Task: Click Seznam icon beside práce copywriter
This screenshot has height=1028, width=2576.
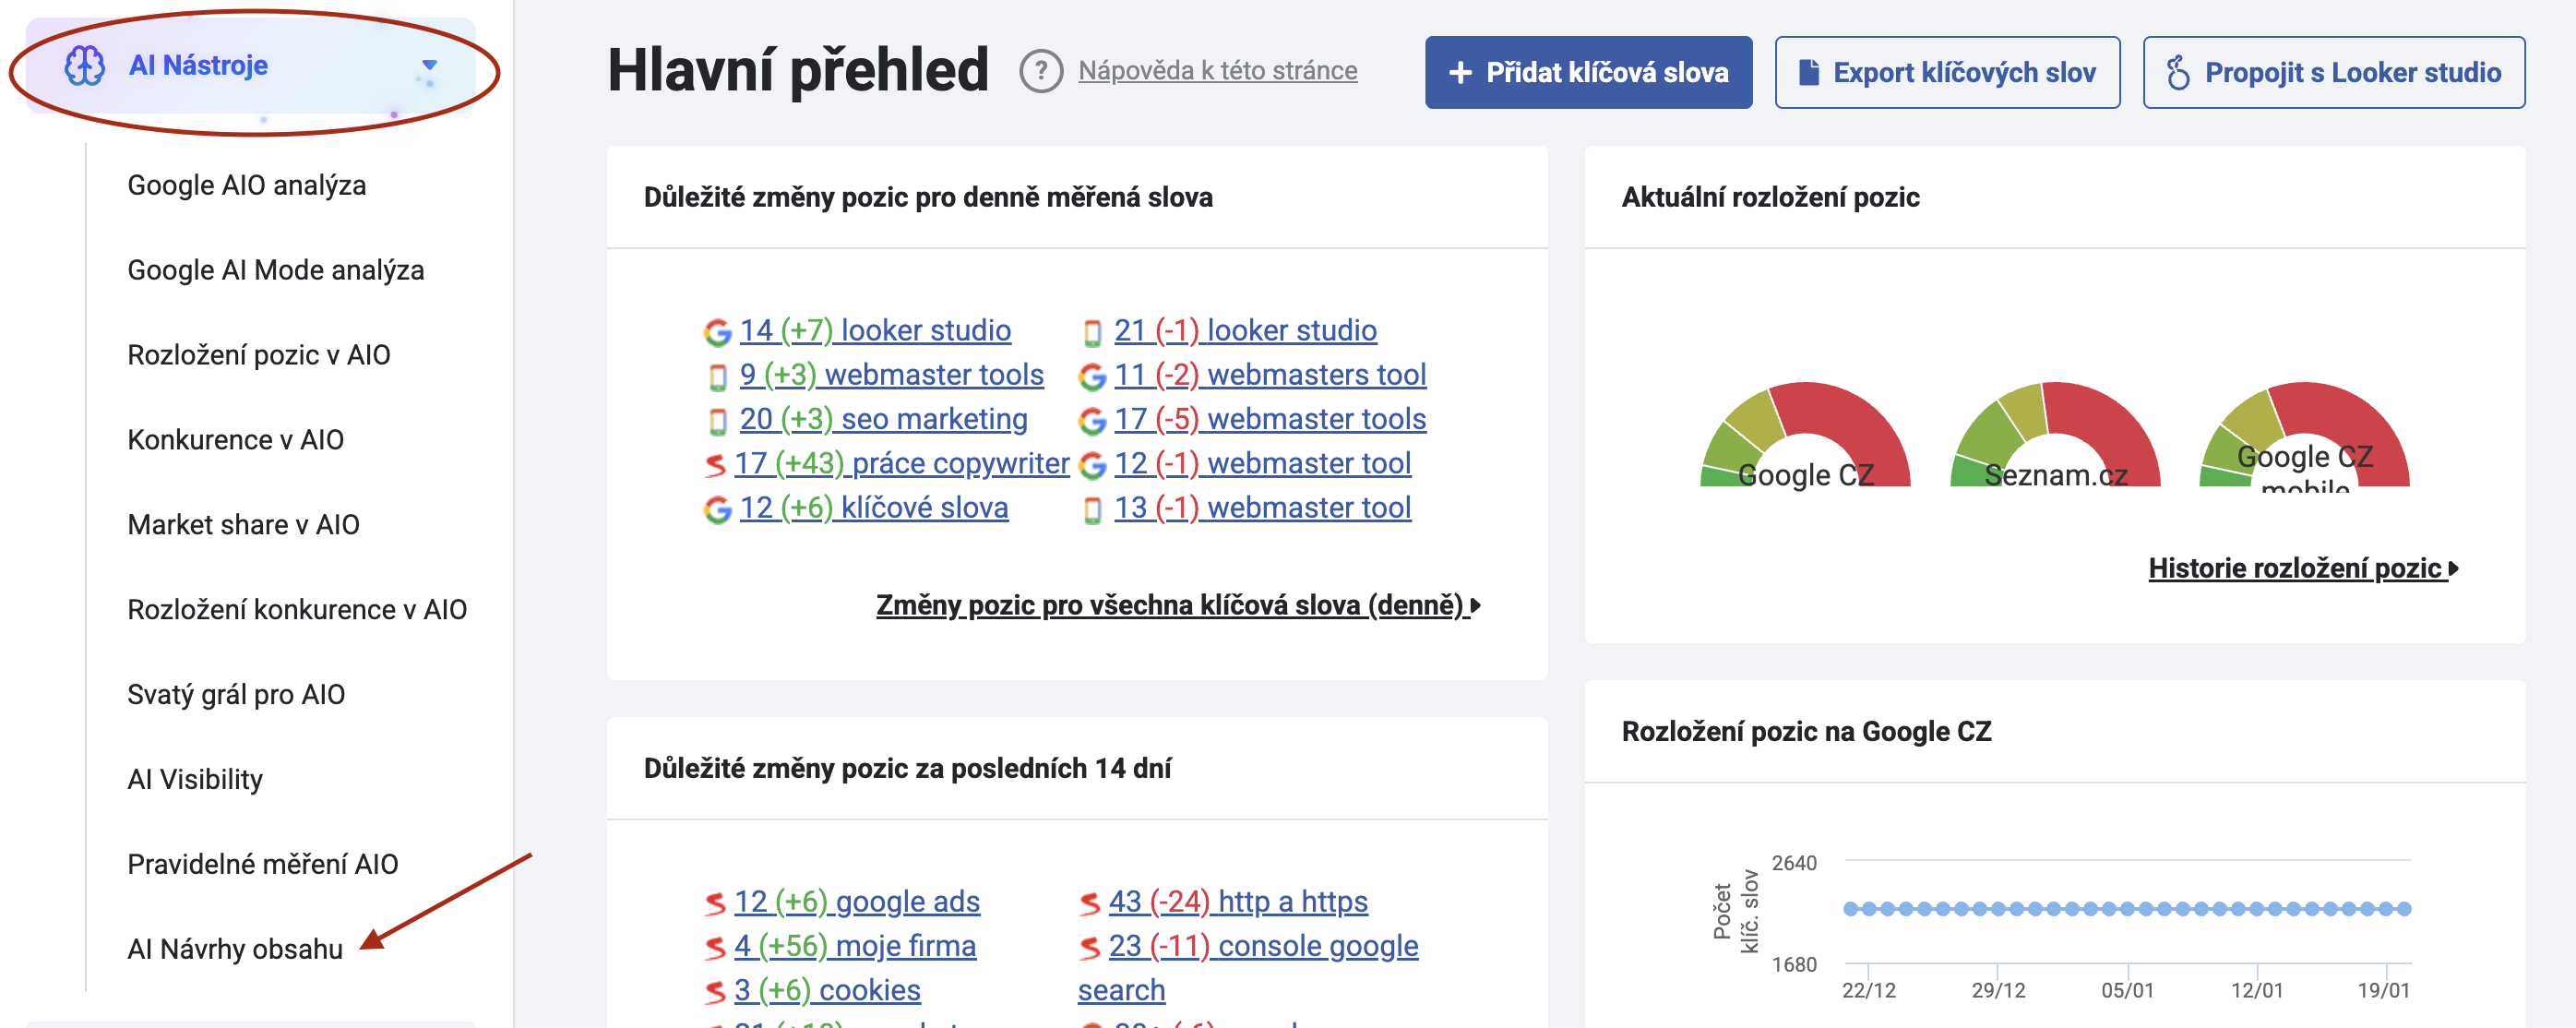Action: point(714,464)
